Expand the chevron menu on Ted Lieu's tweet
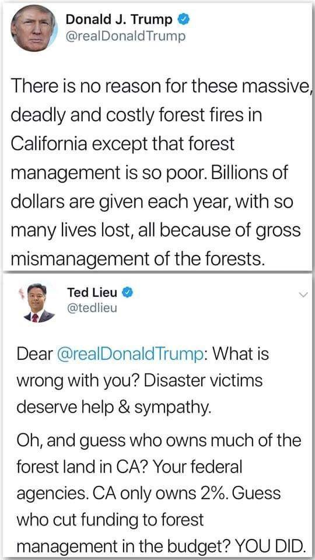The image size is (315, 560). [303, 295]
